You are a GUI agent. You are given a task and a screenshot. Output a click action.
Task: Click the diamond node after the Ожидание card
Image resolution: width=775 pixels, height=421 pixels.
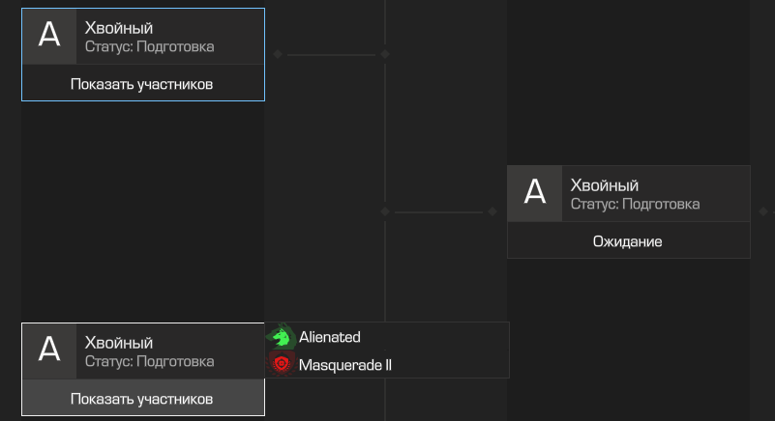pyautogui.click(x=763, y=211)
